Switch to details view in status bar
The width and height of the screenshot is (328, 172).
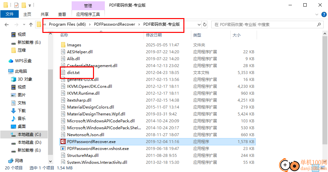tap(315, 168)
